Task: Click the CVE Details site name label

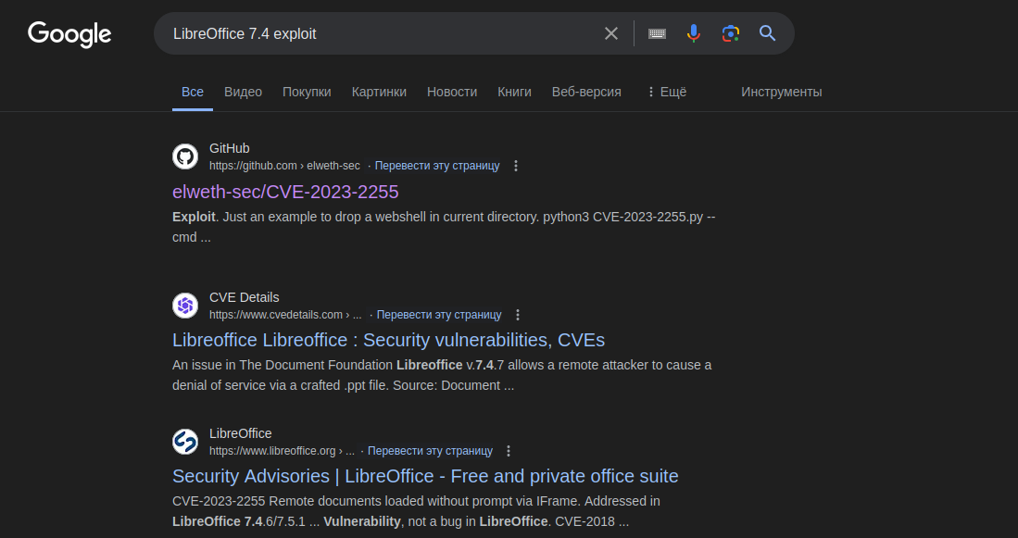Action: coord(245,297)
